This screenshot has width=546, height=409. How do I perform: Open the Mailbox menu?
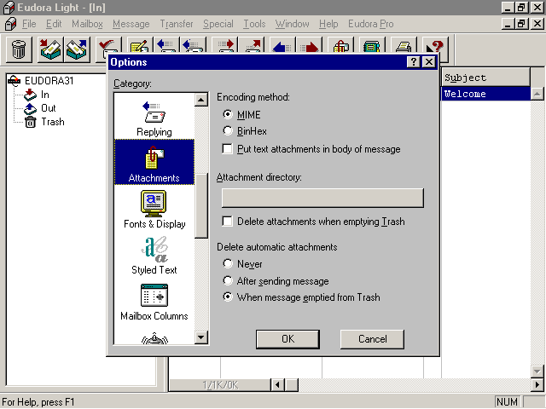point(87,24)
